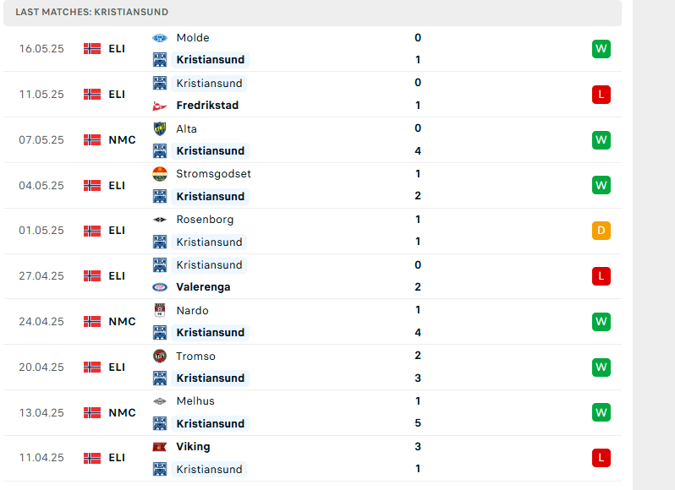675x490 pixels.
Task: Open the 11.04.25 Viking match row date
Action: [x=41, y=458]
